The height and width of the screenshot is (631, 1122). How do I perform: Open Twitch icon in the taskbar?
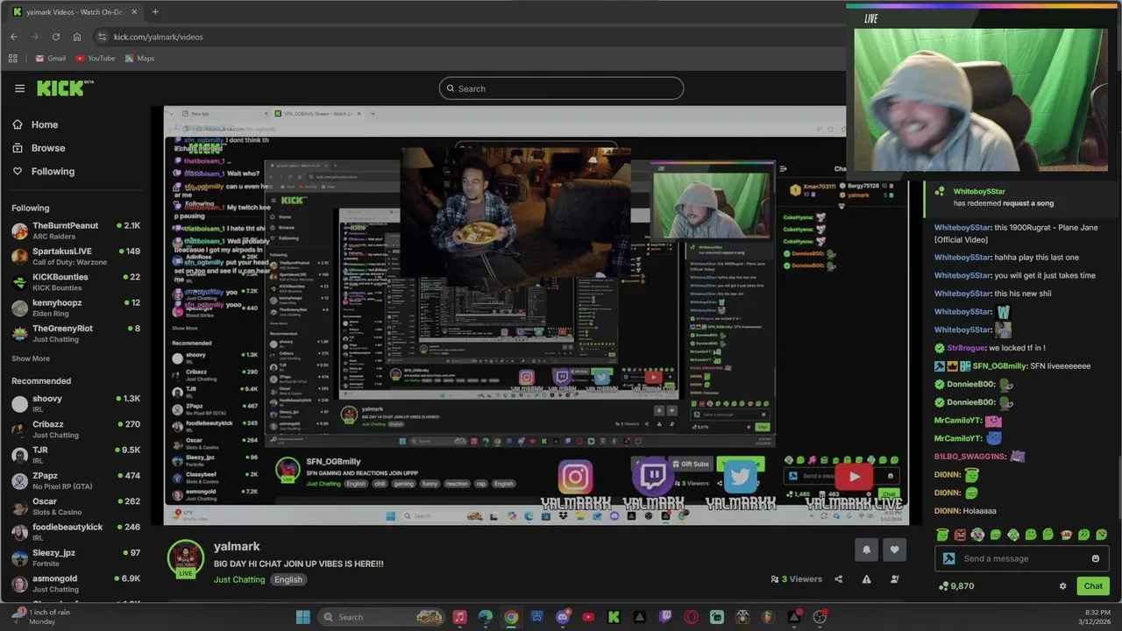pyautogui.click(x=665, y=617)
